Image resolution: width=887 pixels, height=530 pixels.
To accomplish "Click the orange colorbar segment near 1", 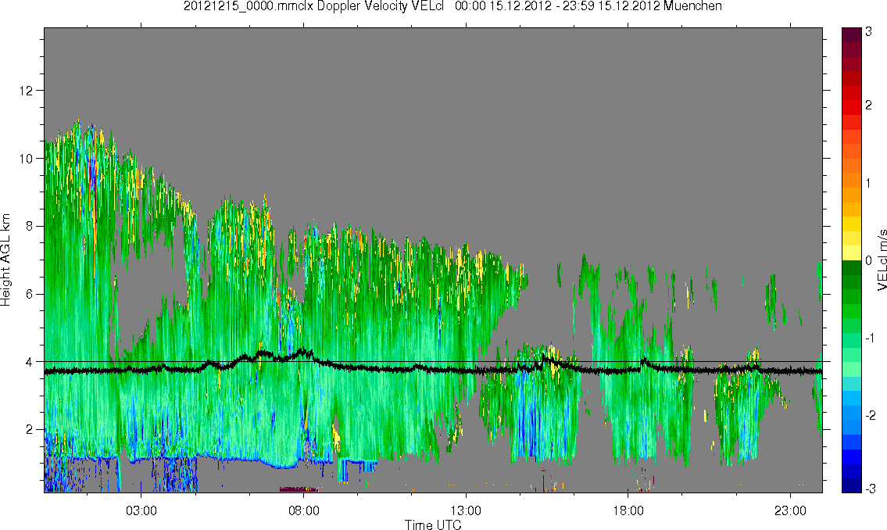I will coord(852,181).
